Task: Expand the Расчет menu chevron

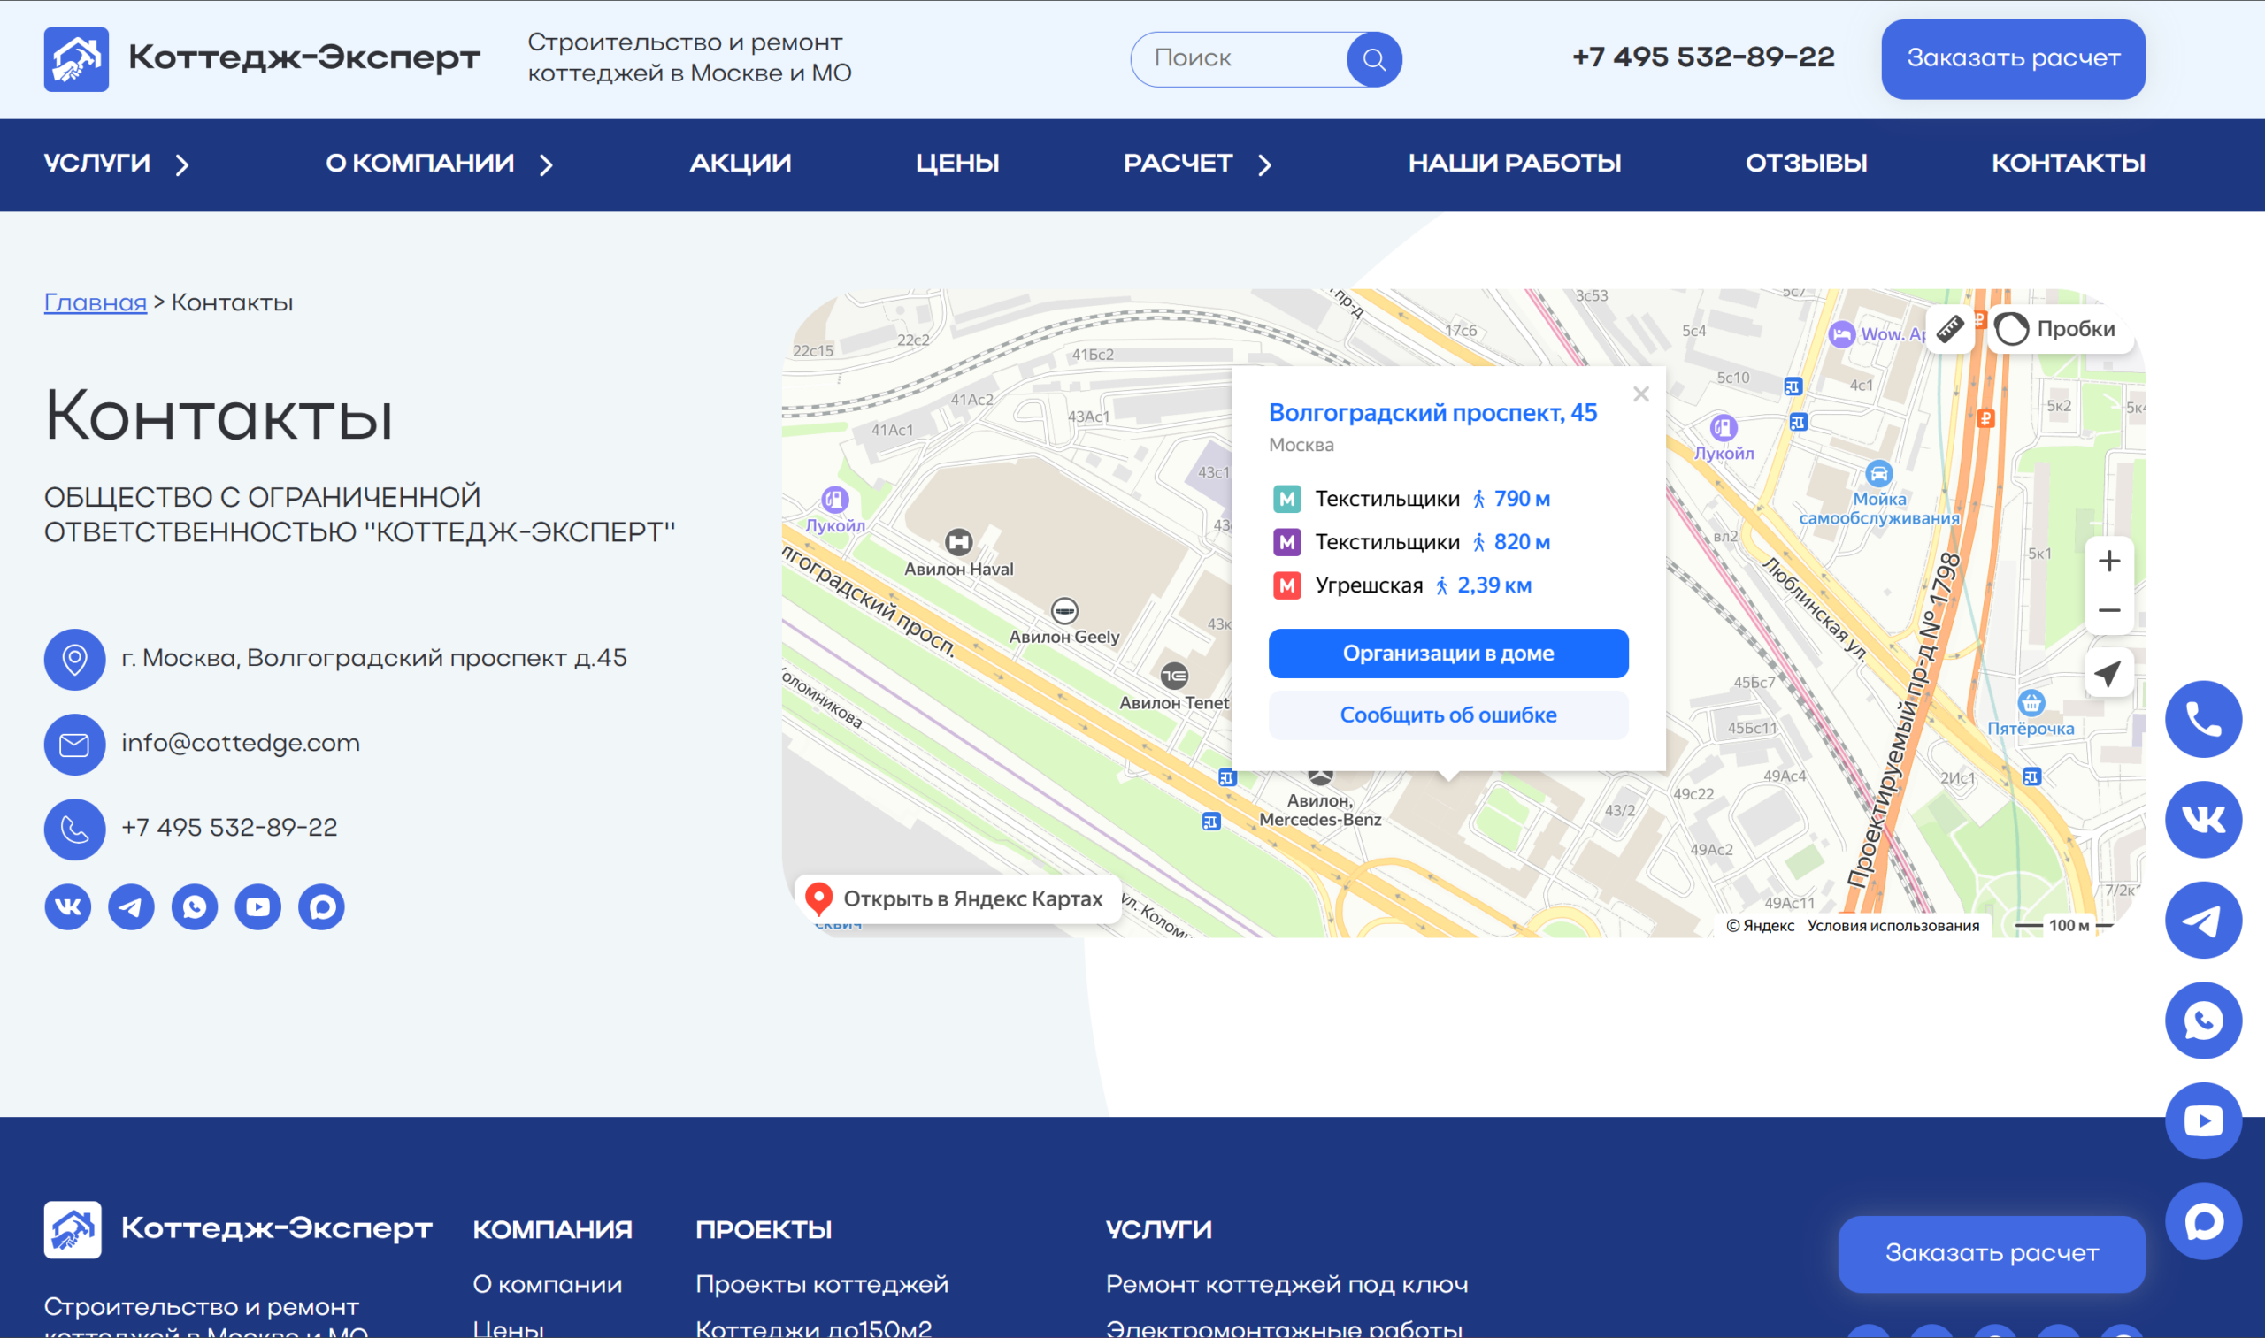Action: (1264, 164)
